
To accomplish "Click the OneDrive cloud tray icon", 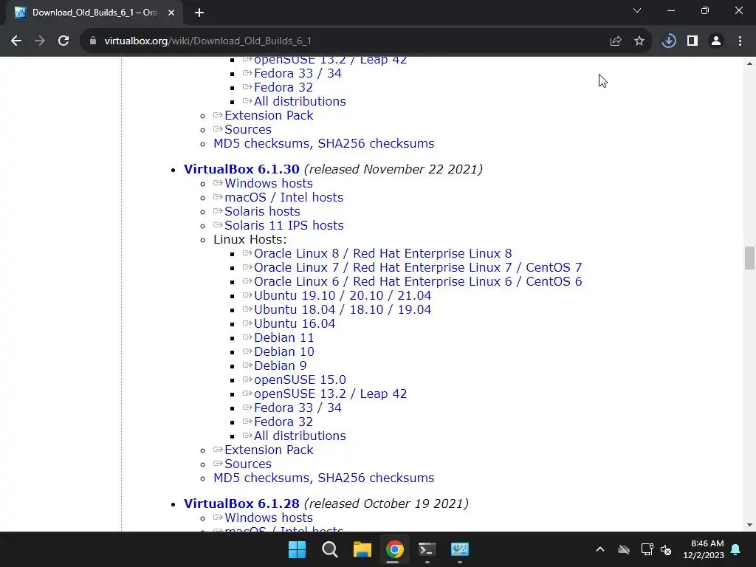I will (x=624, y=549).
